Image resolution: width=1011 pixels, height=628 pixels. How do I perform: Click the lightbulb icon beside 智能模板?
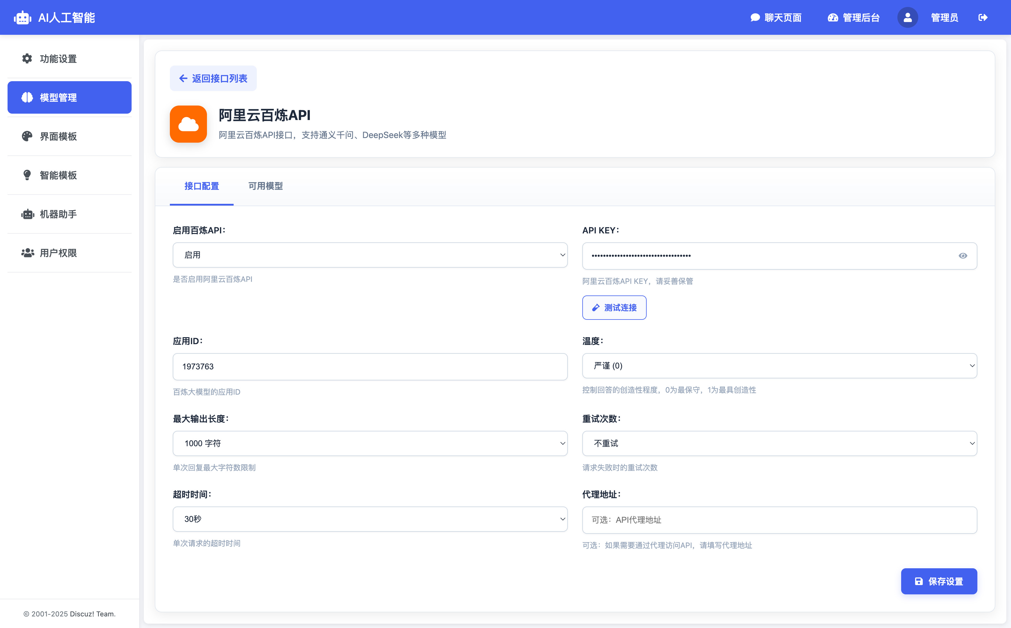(x=27, y=175)
